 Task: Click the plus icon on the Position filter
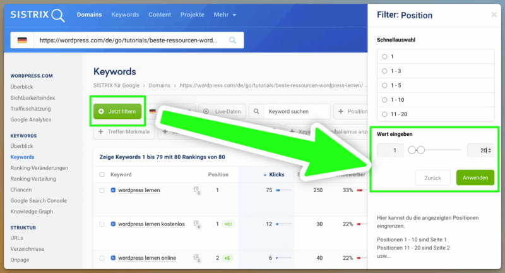click(x=342, y=112)
